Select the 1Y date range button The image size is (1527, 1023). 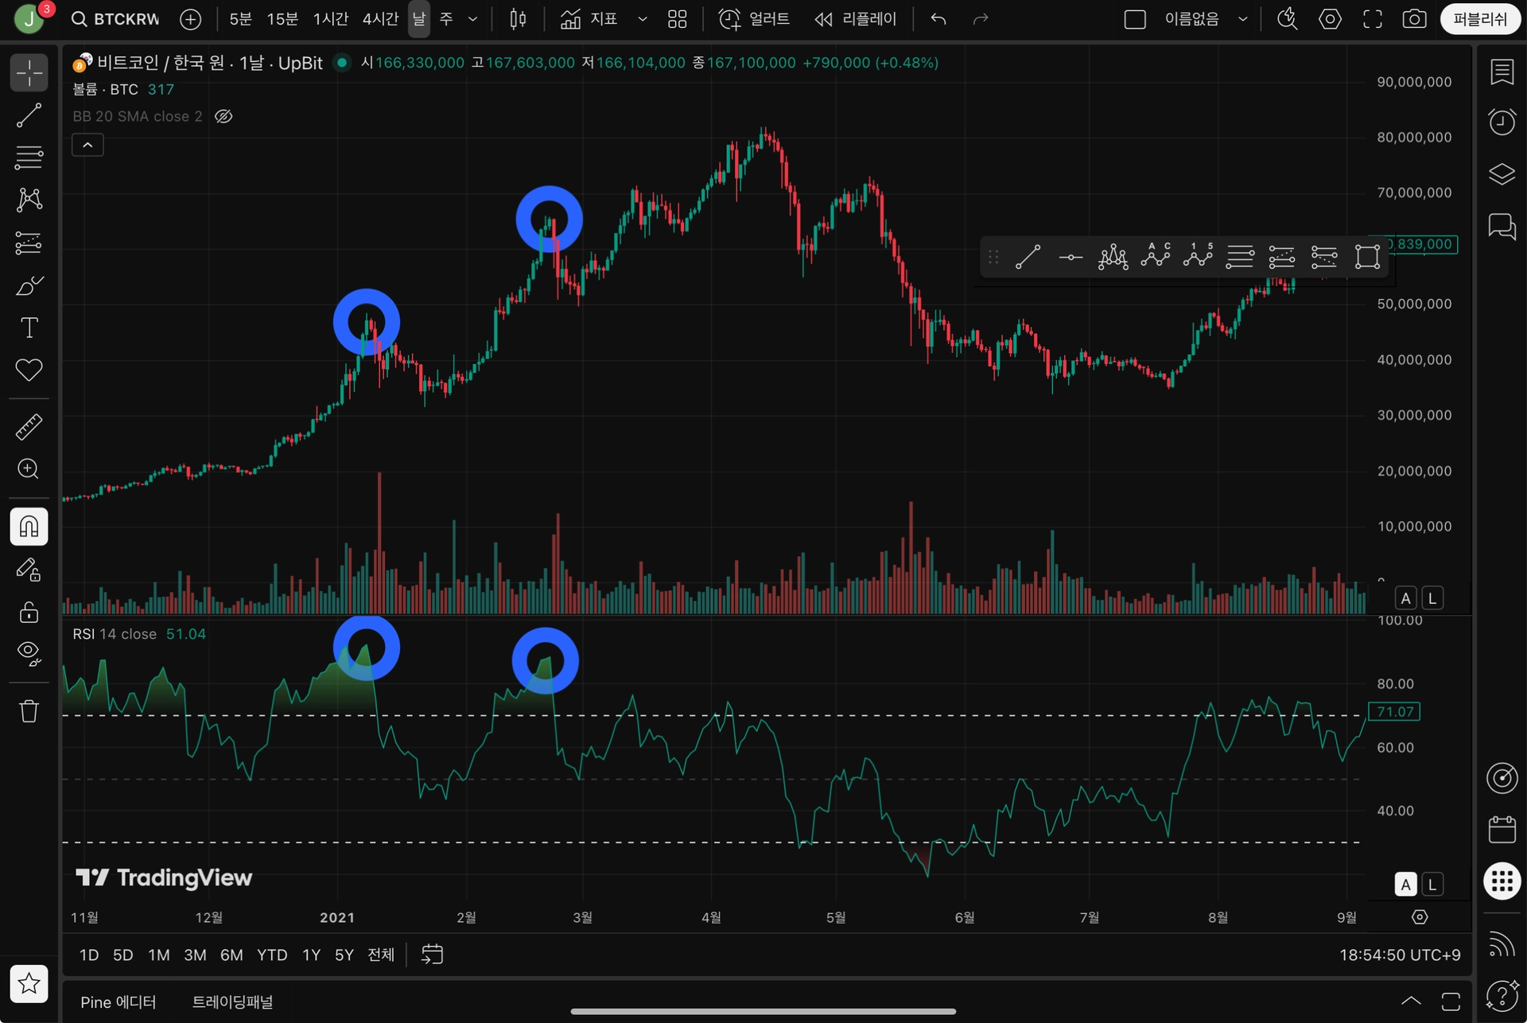click(x=311, y=955)
